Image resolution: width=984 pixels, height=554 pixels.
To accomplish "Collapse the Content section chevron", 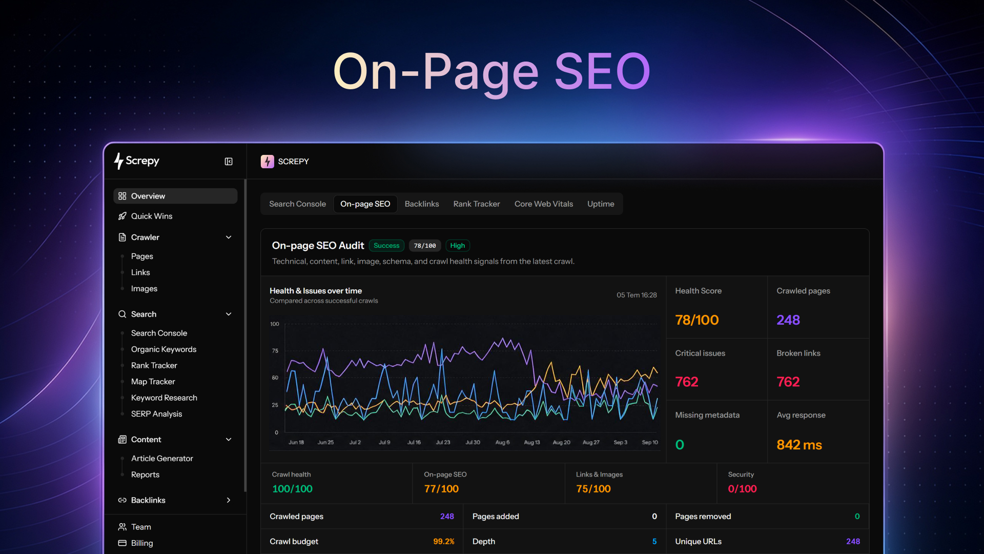I will point(229,439).
